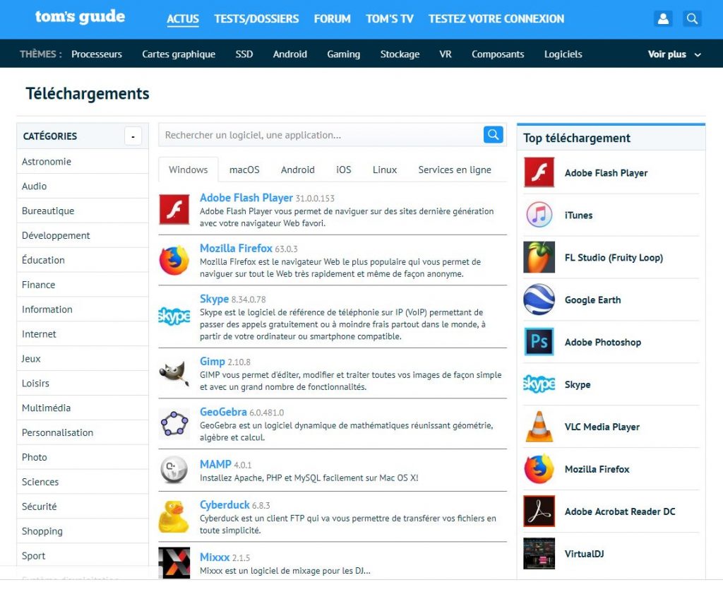
Task: Open the GeoGebra title link
Action: [223, 412]
